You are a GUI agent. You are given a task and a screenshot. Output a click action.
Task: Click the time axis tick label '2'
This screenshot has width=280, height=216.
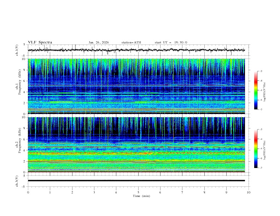[72, 192]
